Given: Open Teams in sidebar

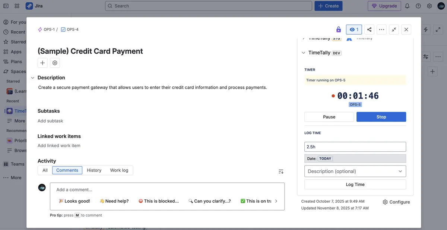Looking at the screenshot, I should pos(14,164).
